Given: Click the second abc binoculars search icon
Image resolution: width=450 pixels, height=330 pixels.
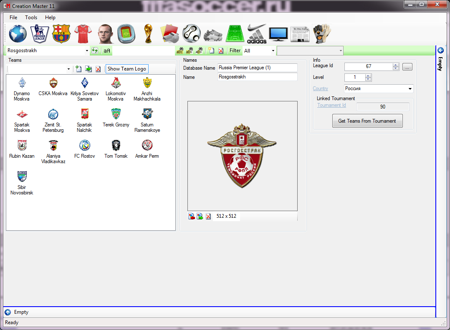Looking at the screenshot, I should click(189, 51).
